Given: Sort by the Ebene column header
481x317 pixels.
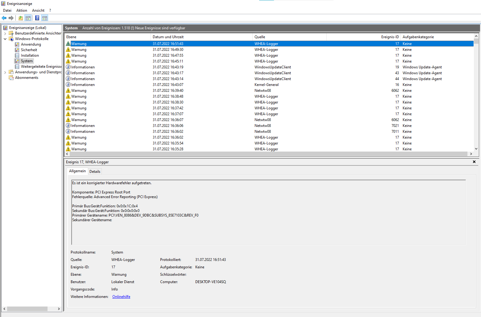Looking at the screenshot, I should coord(108,37).
